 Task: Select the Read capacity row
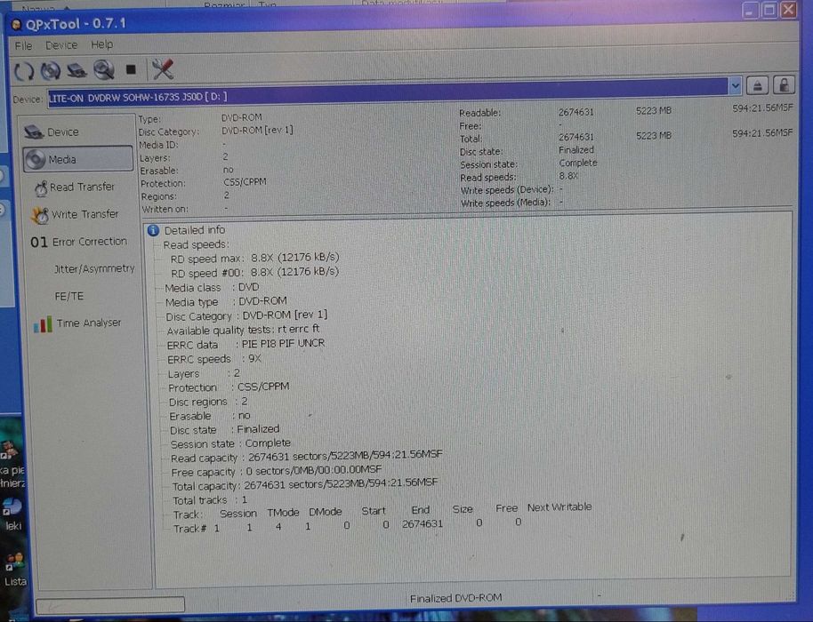point(306,456)
